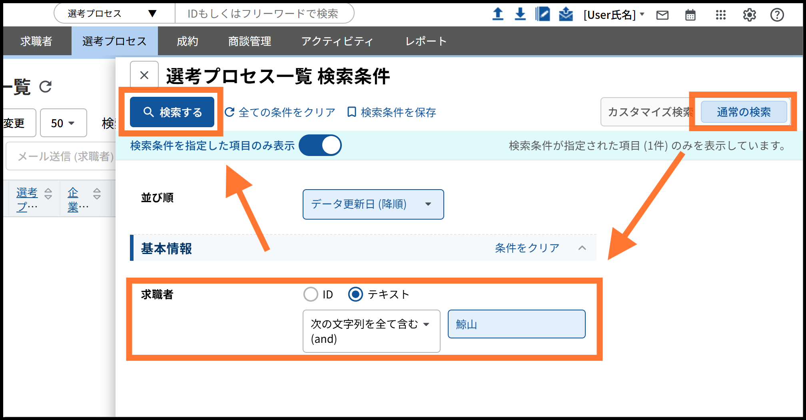
Task: Select the ID radio button for 求職者
Action: pyautogui.click(x=311, y=294)
